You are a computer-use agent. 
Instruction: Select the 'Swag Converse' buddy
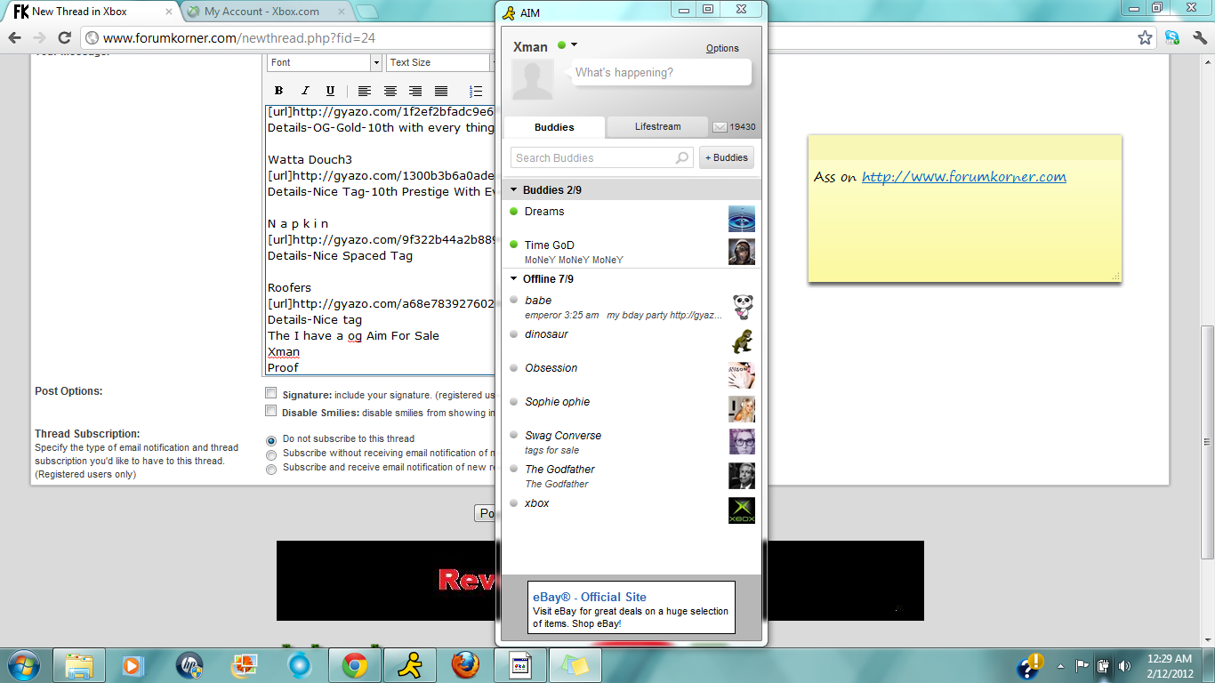coord(632,442)
